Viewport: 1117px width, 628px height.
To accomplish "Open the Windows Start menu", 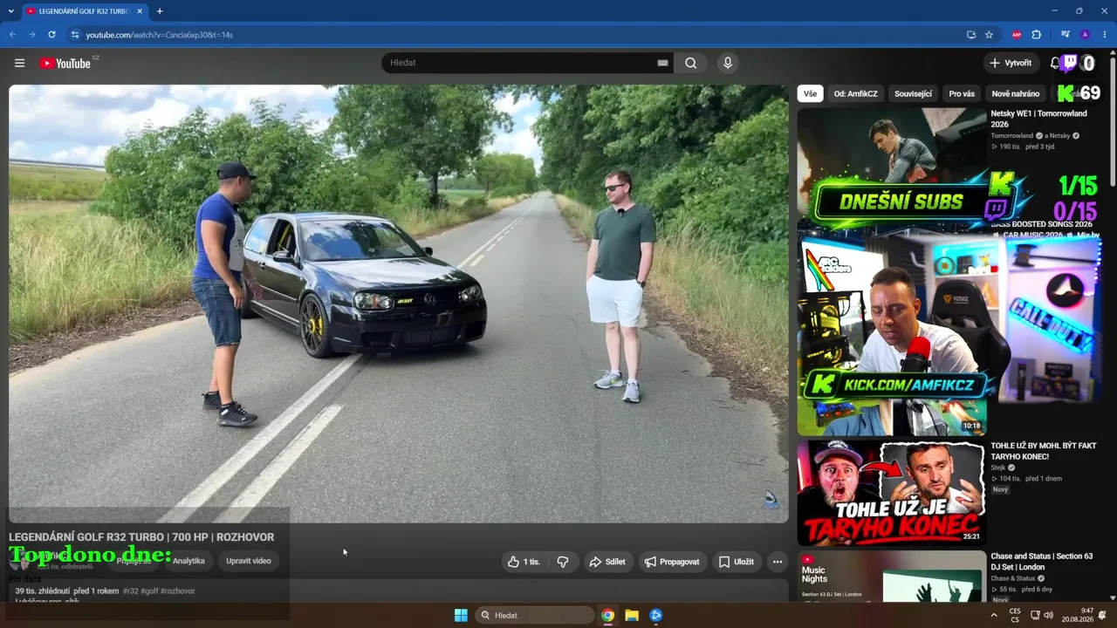I will tap(461, 615).
